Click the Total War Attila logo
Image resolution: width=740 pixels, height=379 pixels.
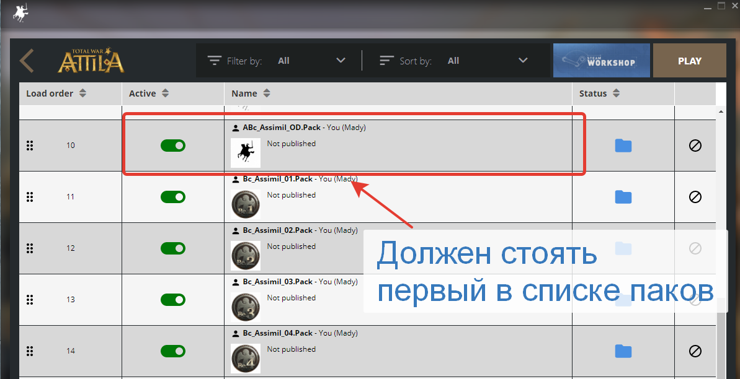pos(91,60)
